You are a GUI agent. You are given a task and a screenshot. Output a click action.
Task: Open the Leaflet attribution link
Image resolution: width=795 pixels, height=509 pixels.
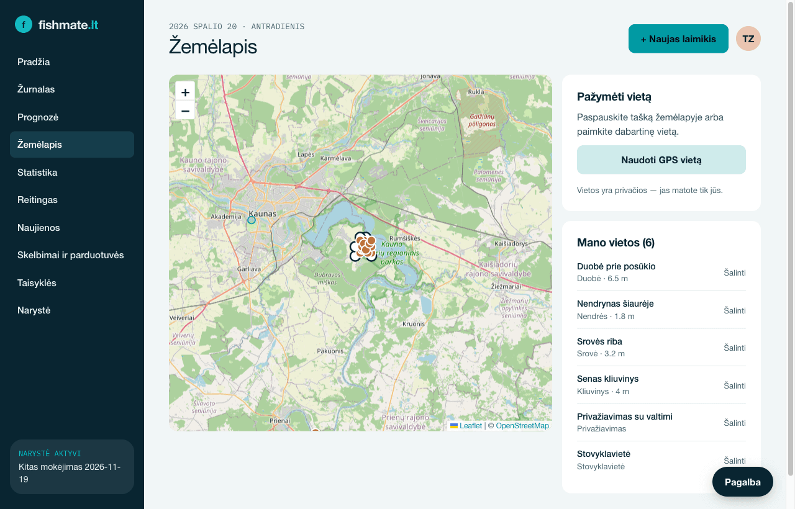pos(471,426)
